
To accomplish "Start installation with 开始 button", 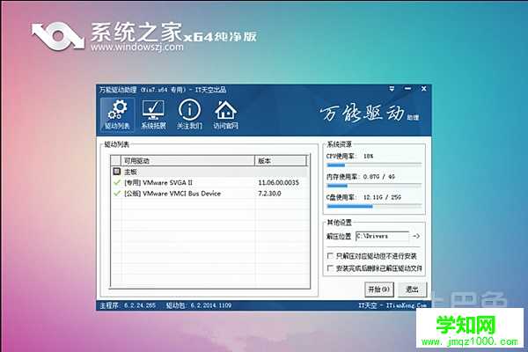I will pyautogui.click(x=378, y=290).
